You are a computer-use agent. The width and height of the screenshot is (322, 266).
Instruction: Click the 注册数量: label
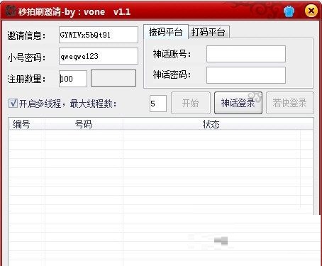tap(26, 79)
